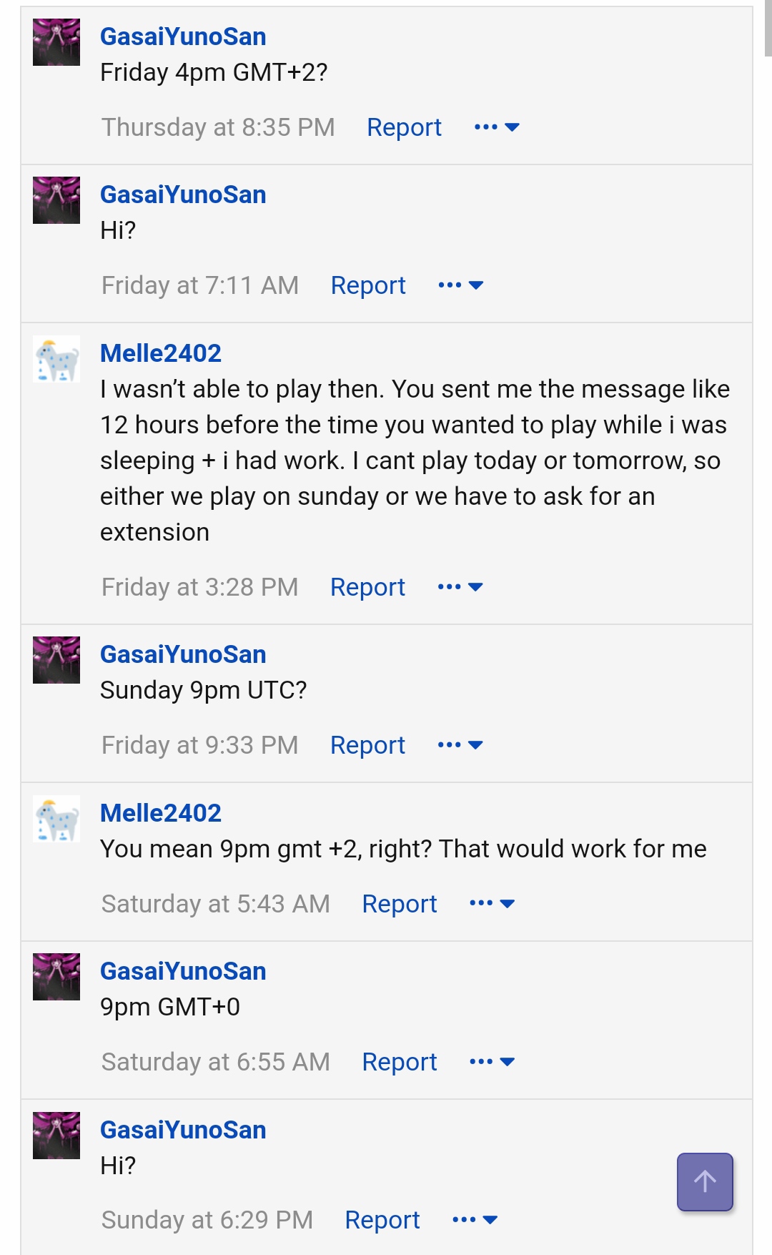The width and height of the screenshot is (772, 1255).
Task: Open GasaiYunoSan's avatar on the Friday 4pm message
Action: 56,42
